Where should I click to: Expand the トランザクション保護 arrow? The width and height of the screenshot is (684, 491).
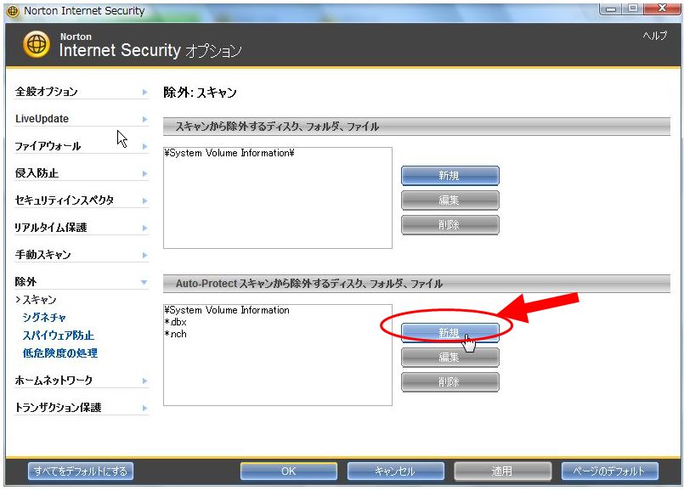[x=144, y=408]
